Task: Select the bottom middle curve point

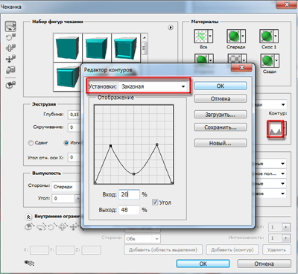Action: coord(134,174)
